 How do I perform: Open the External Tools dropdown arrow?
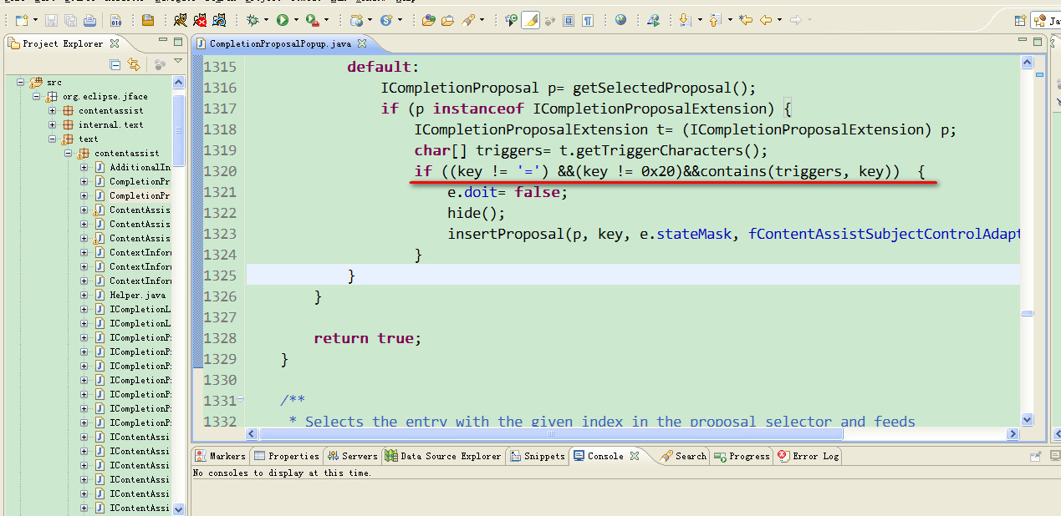(x=325, y=20)
